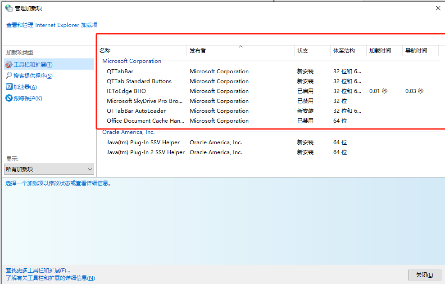This screenshot has width=445, height=284.
Task: Click the 已启用 status of IEToEdge BHO
Action: (305, 91)
